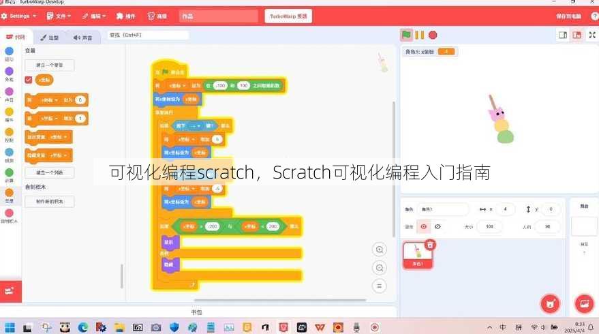This screenshot has height=334, width=599.
Task: Click the sprite name field 角色1
Action: (443, 209)
